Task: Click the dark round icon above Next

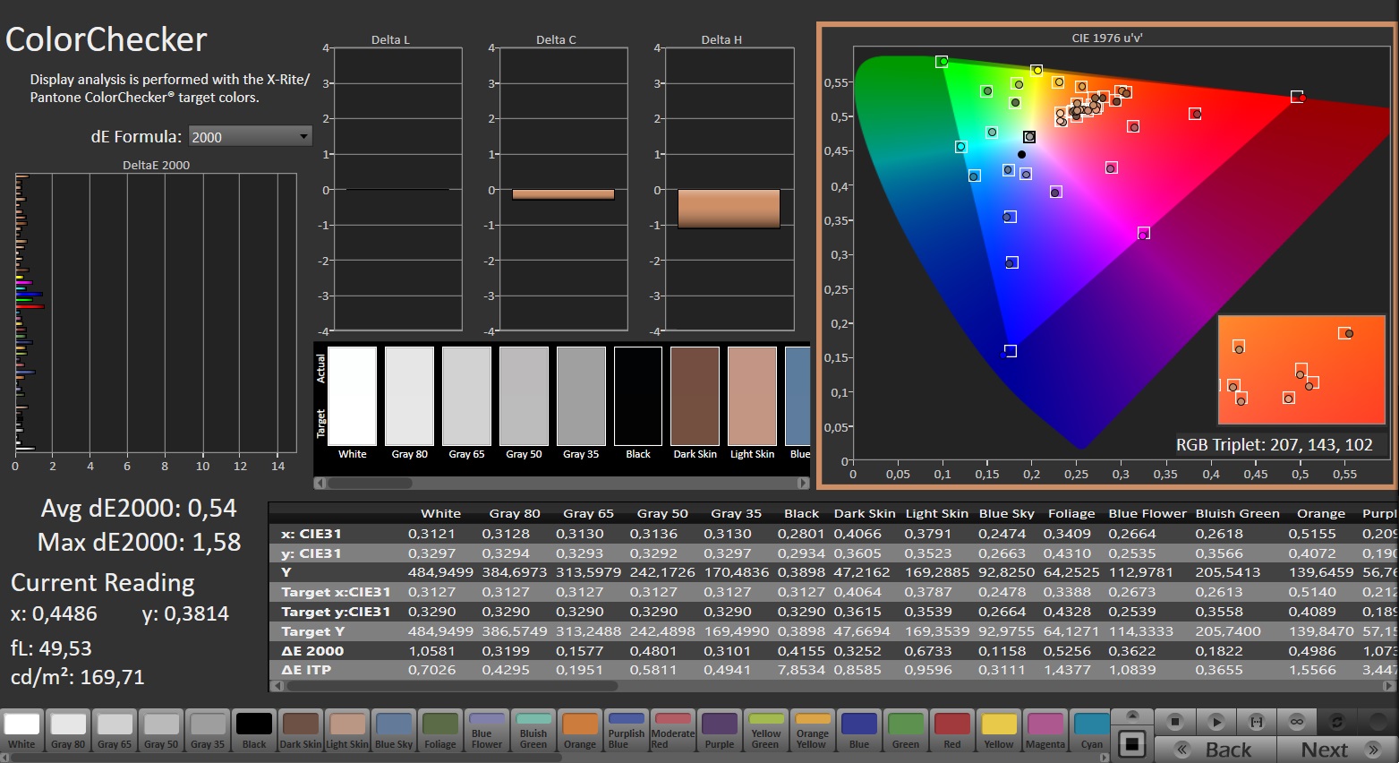Action: pyautogui.click(x=1377, y=721)
